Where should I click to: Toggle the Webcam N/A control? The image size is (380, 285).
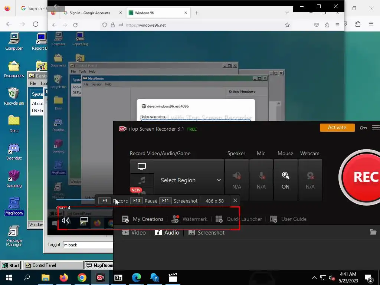click(310, 180)
